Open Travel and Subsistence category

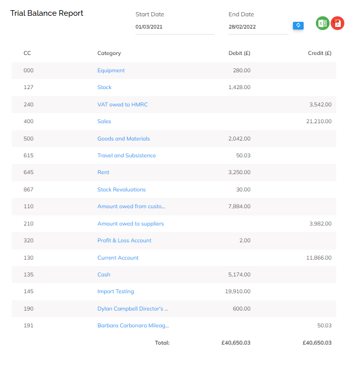[127, 156]
